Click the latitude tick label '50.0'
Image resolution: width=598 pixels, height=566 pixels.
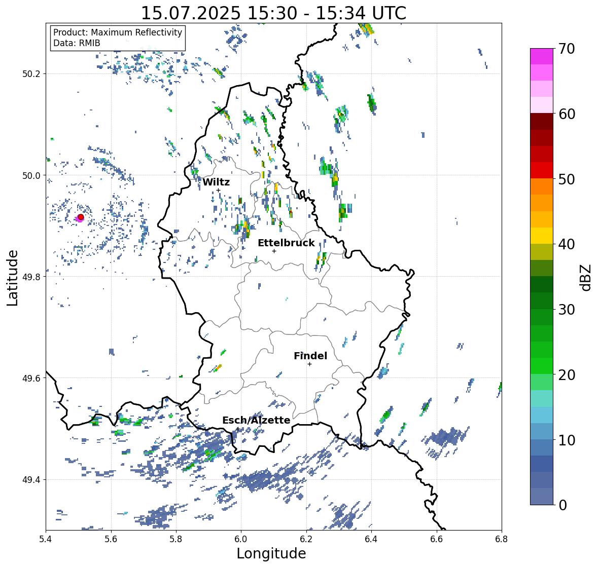click(31, 175)
